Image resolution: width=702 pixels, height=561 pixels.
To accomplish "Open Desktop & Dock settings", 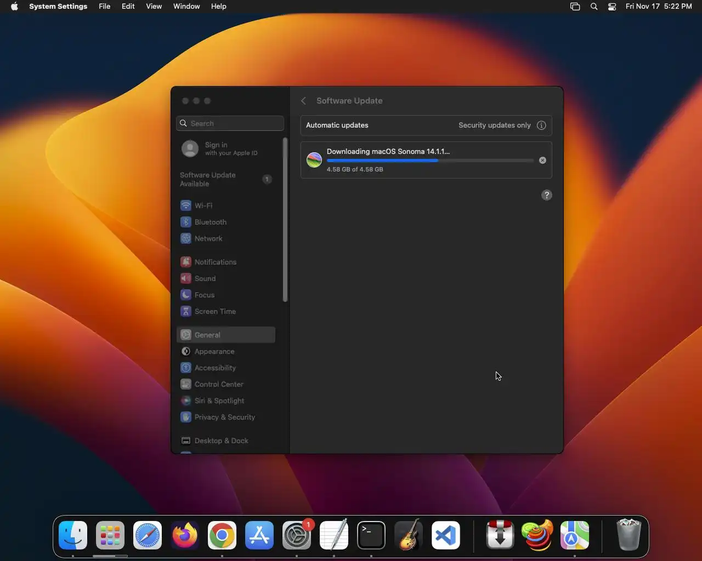I will (x=225, y=440).
